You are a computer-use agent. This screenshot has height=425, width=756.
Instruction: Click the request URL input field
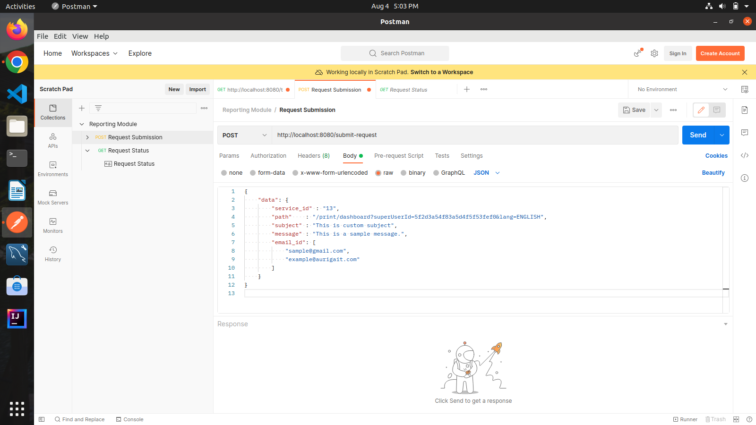(475, 135)
